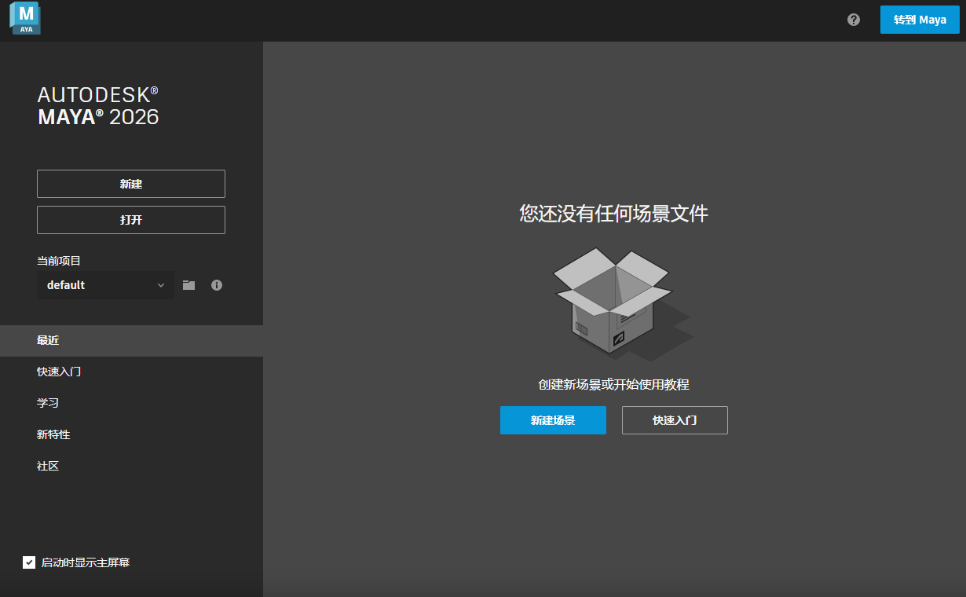
Task: Click the 创建新场景或开始使用教程 text
Action: (613, 385)
